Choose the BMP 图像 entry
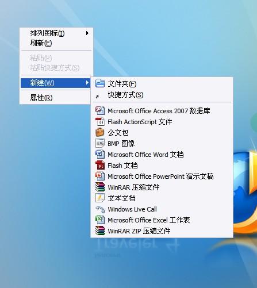Screen dimensions: 257x288 pyautogui.click(x=162, y=144)
